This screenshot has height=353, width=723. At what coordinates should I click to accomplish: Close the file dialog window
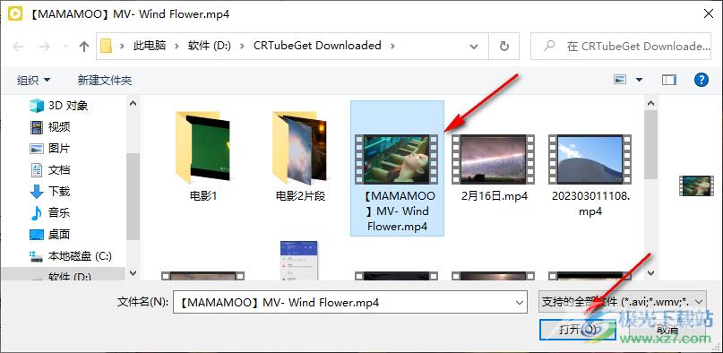pos(709,13)
